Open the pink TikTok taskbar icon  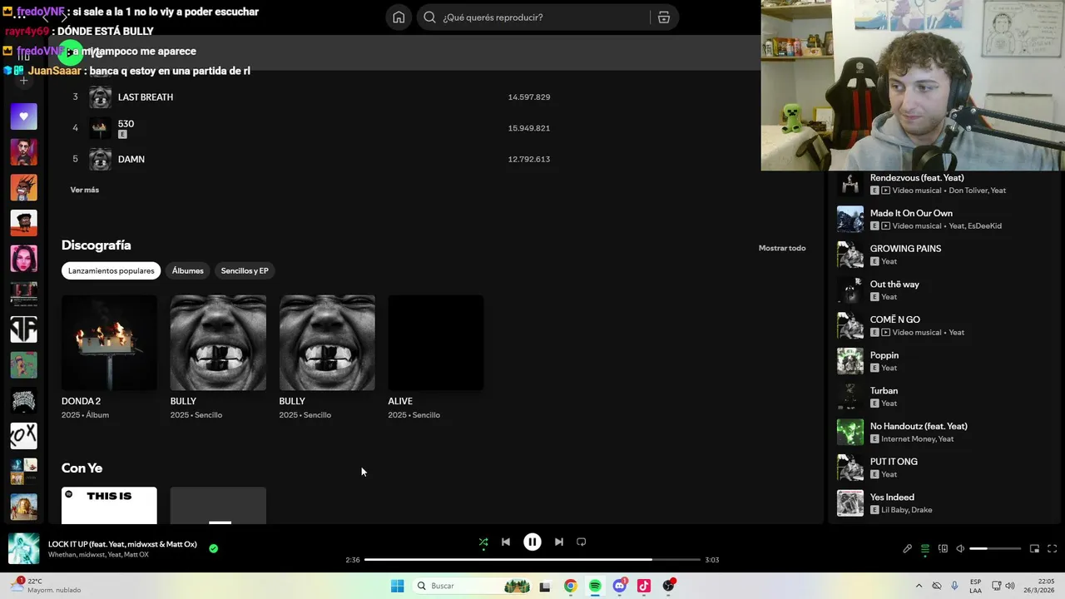pyautogui.click(x=643, y=586)
